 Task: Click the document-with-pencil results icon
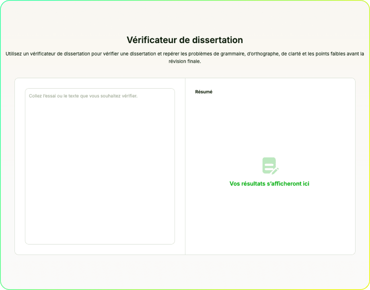tap(270, 166)
